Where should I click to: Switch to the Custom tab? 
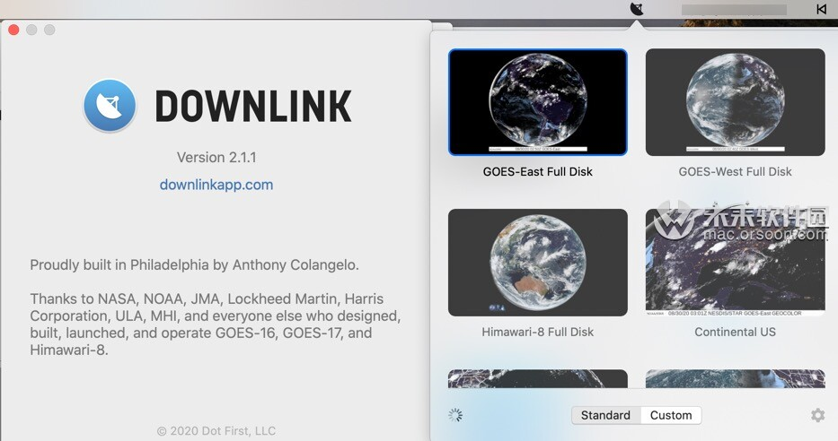(x=671, y=415)
